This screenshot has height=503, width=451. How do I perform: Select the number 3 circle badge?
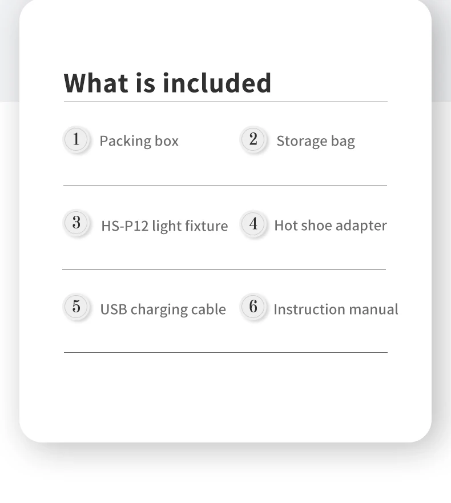76,223
